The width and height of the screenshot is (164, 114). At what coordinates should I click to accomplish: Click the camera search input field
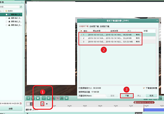(x=10, y=7)
